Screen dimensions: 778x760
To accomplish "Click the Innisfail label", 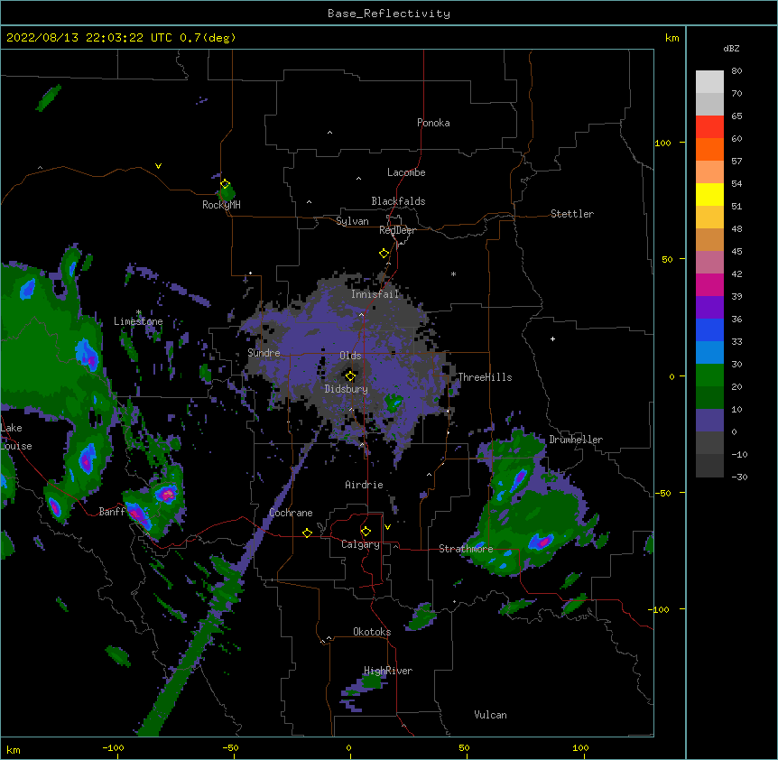I will click(375, 294).
